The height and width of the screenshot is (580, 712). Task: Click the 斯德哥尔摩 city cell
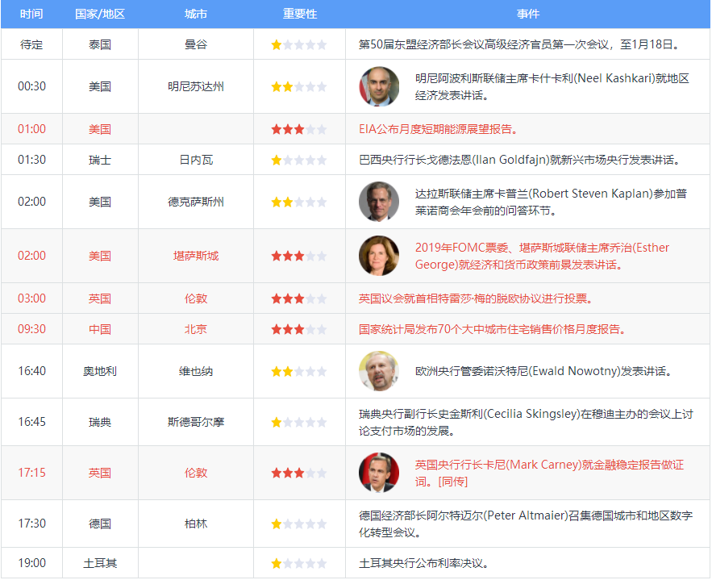(x=196, y=422)
